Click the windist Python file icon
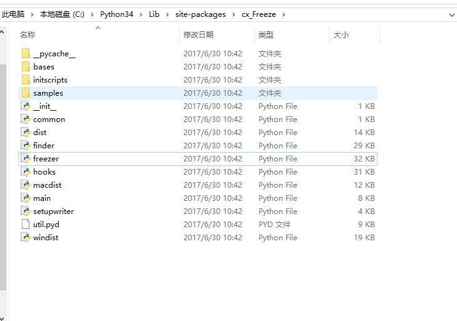 (26, 238)
